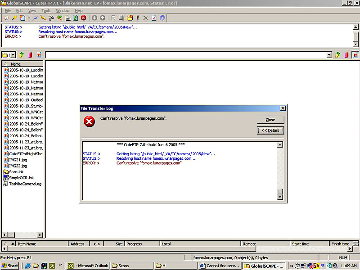This screenshot has height=270, width=360.
Task: Go up one folder in remote pane
Action: pyautogui.click(x=337, y=55)
